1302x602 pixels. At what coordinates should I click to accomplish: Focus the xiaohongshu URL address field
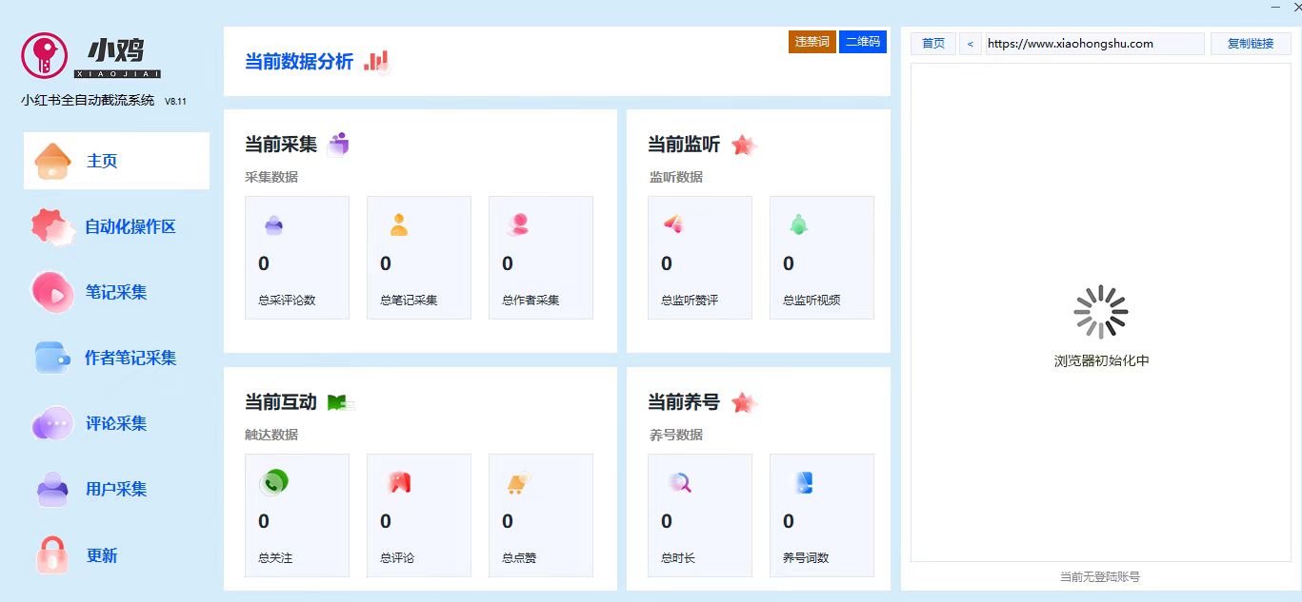(1093, 44)
